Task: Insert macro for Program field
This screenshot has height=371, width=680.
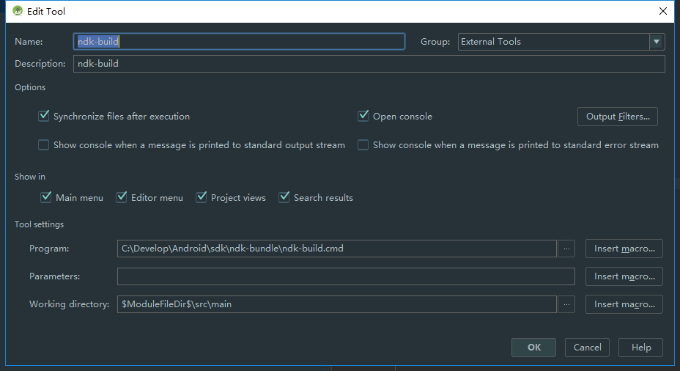Action: coord(624,249)
